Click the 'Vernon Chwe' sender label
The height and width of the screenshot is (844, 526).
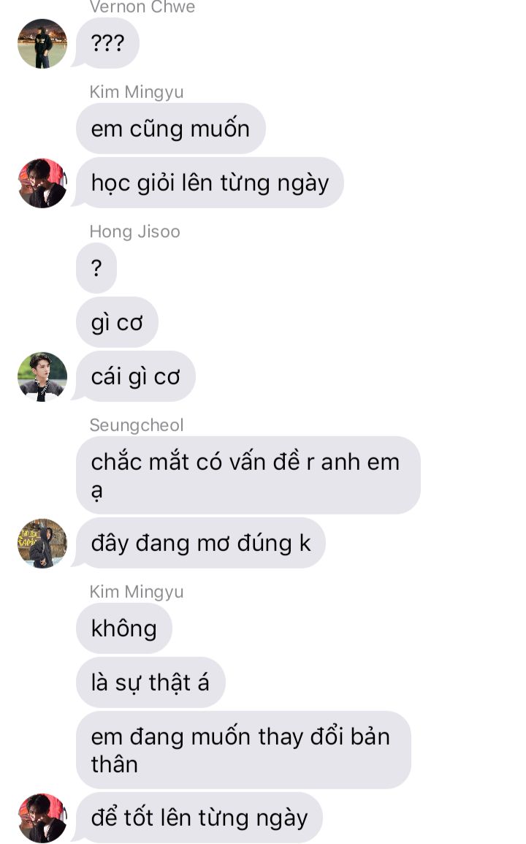(x=142, y=7)
